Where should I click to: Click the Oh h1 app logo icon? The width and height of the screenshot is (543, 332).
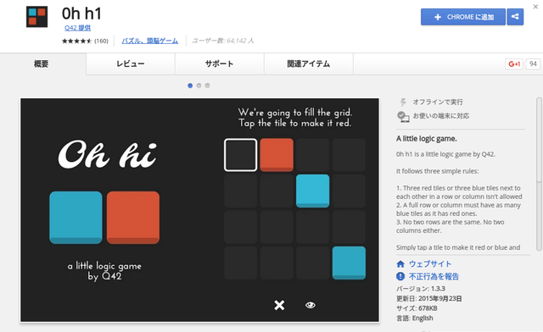(36, 17)
